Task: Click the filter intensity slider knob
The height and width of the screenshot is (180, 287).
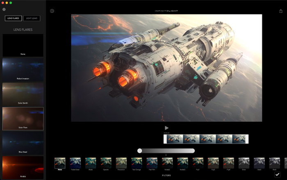Action: click(x=140, y=151)
